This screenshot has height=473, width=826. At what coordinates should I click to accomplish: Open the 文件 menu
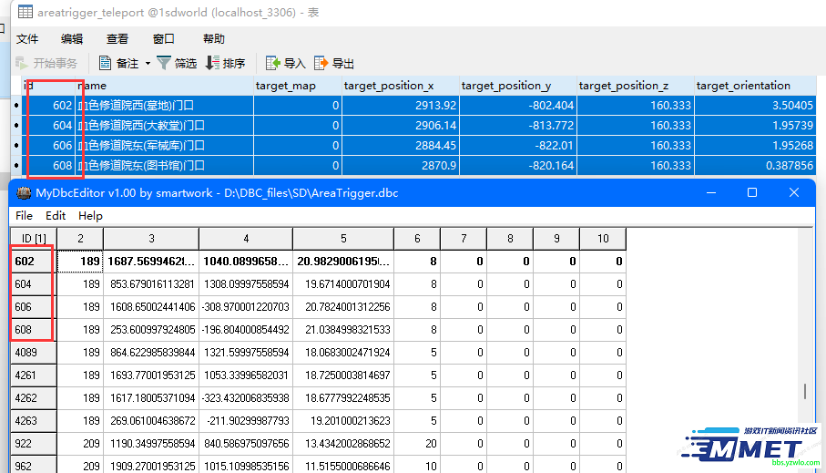click(27, 38)
